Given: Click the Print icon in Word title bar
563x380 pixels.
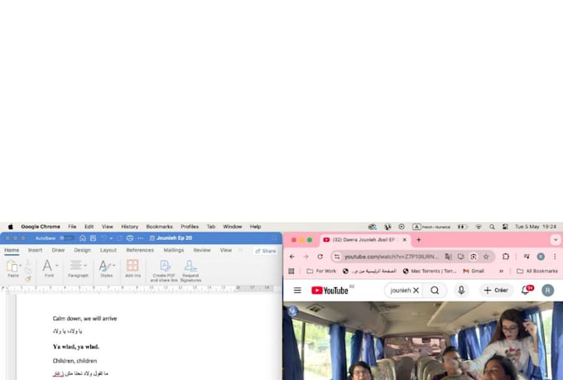Looking at the screenshot, I should click(x=130, y=238).
